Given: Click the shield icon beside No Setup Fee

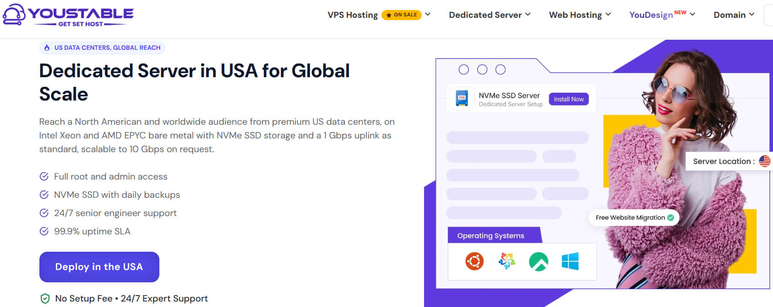Looking at the screenshot, I should click(x=45, y=299).
